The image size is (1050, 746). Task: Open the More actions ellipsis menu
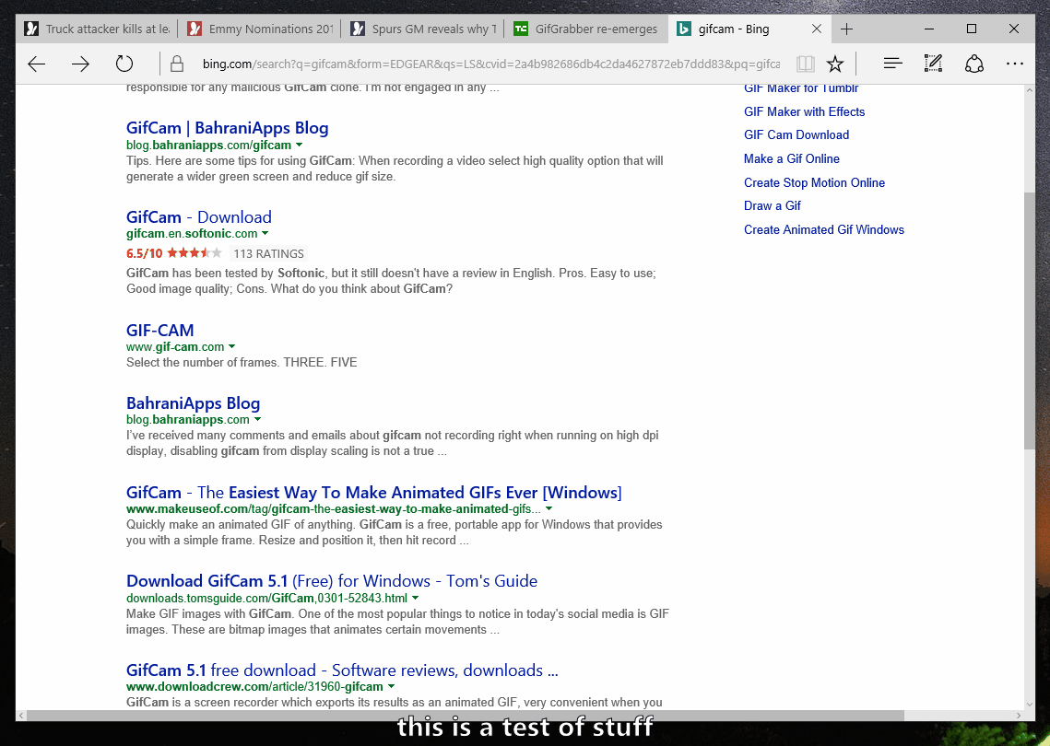click(1015, 64)
